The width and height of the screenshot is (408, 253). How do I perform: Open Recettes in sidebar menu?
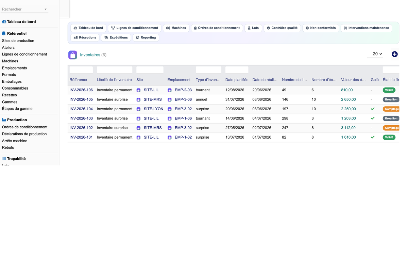tap(10, 95)
